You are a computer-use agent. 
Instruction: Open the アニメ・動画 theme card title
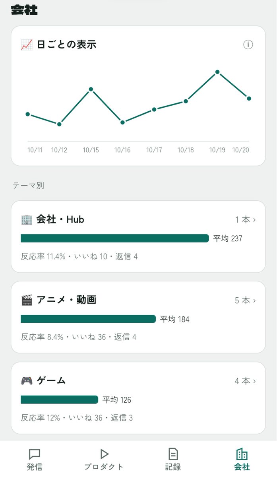66,300
